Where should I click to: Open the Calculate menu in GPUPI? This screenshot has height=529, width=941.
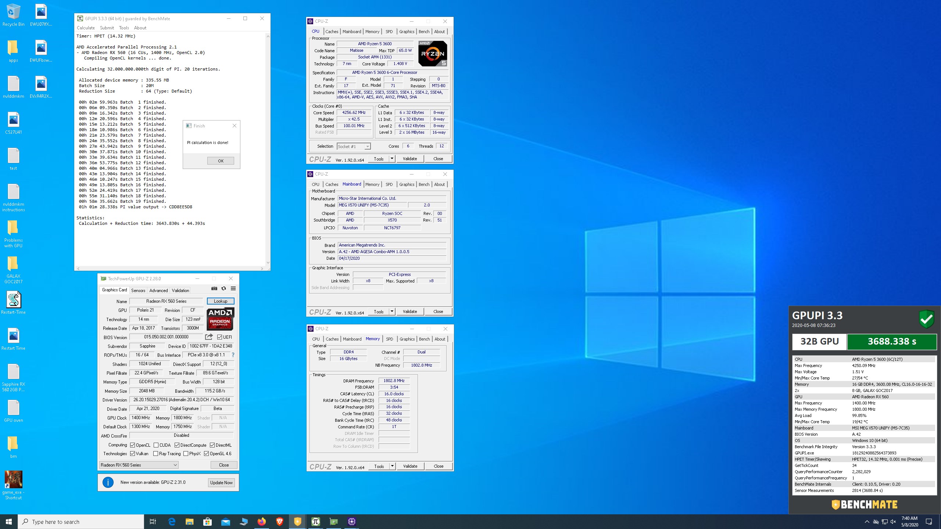tap(86, 28)
